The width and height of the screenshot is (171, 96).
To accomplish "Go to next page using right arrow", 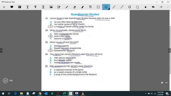I will point(170,50).
